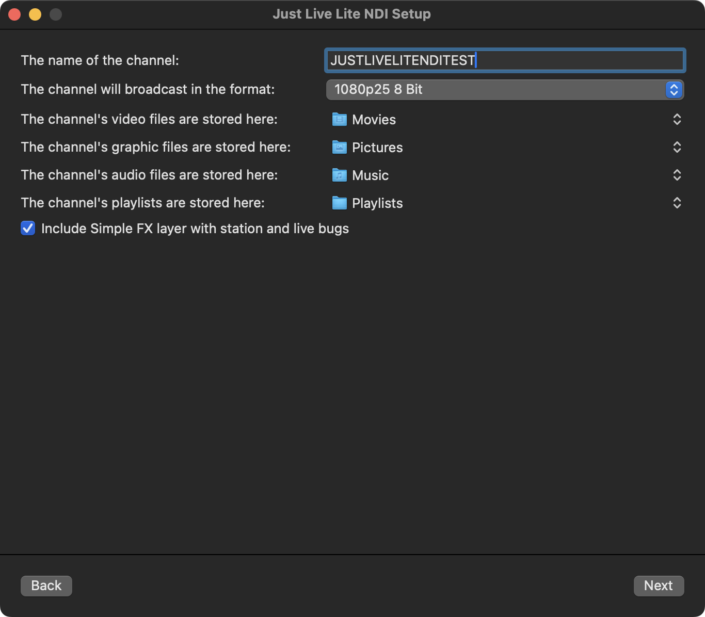Viewport: 705px width, 617px height.
Task: Click the Playlists folder icon
Action: (x=339, y=203)
